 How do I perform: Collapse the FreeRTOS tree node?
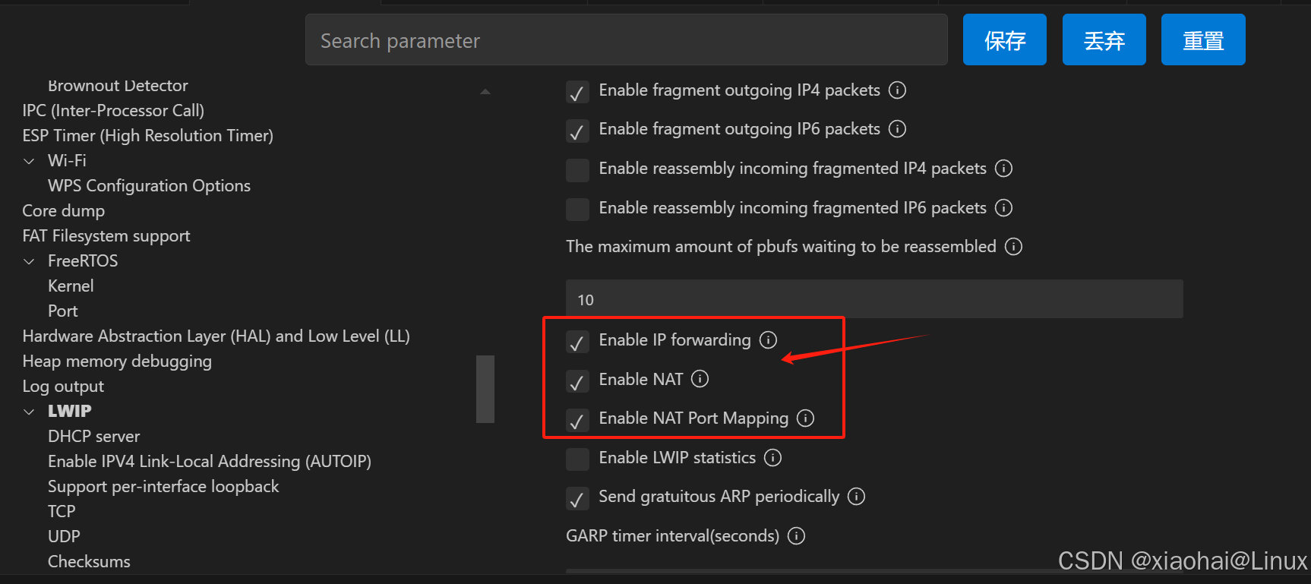coord(29,260)
